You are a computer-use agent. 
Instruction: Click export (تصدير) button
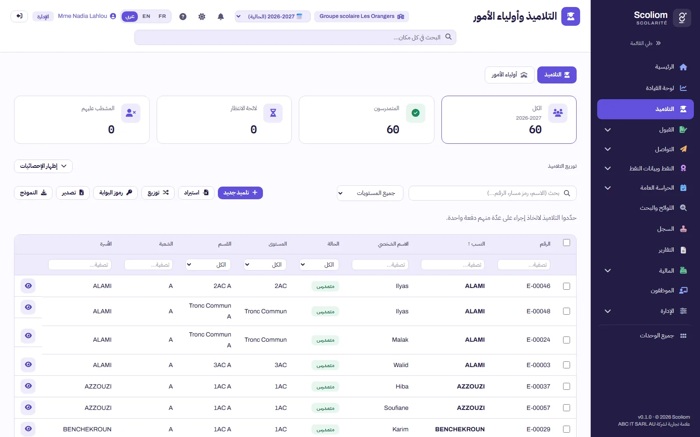[x=73, y=193]
